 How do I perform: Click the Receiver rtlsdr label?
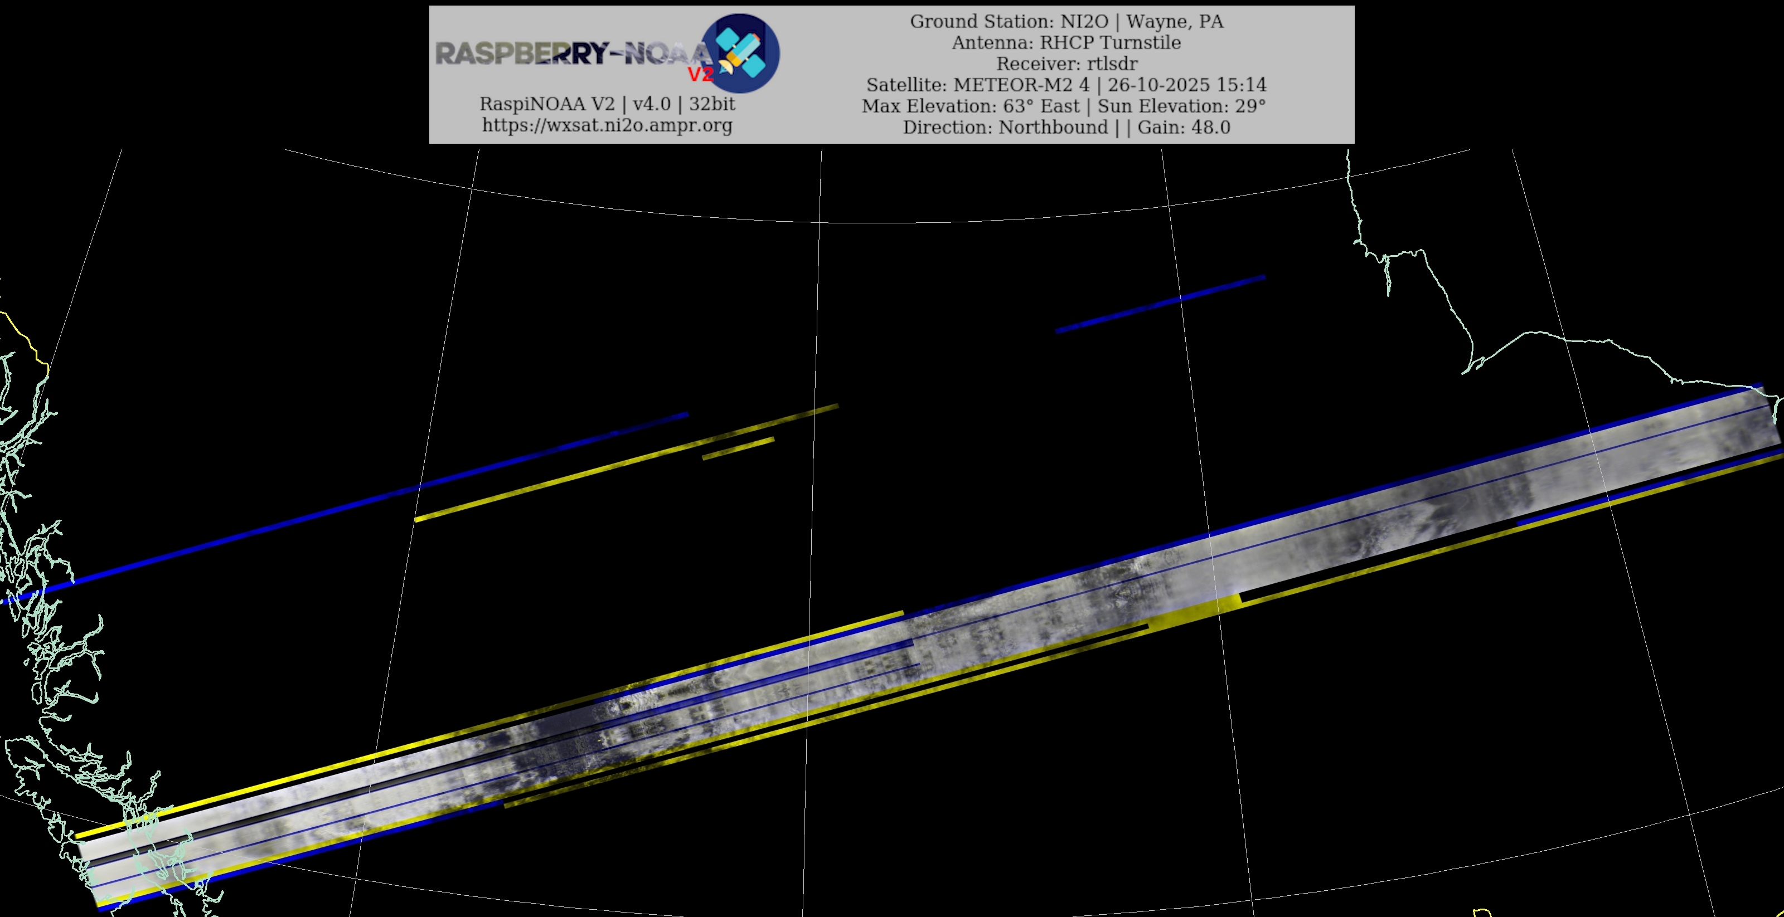pyautogui.click(x=1066, y=64)
